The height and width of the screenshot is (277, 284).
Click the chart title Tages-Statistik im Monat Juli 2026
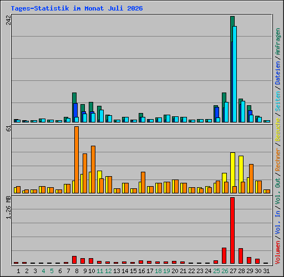pos(77,8)
